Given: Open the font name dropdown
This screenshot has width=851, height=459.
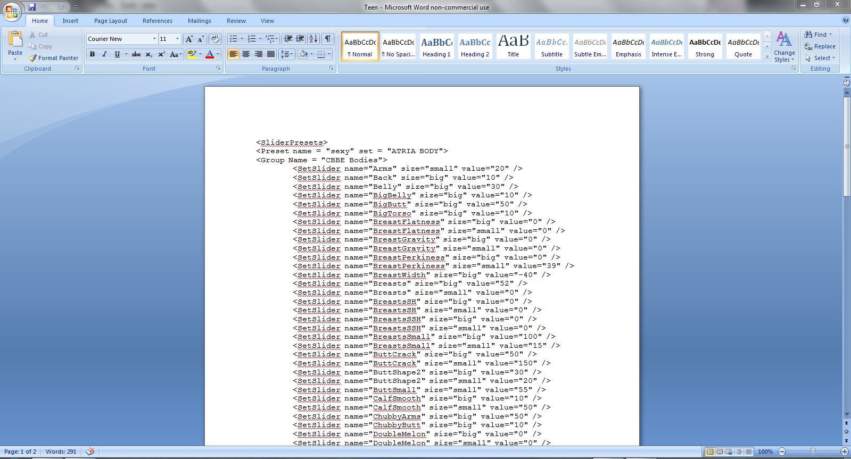Looking at the screenshot, I should click(154, 39).
